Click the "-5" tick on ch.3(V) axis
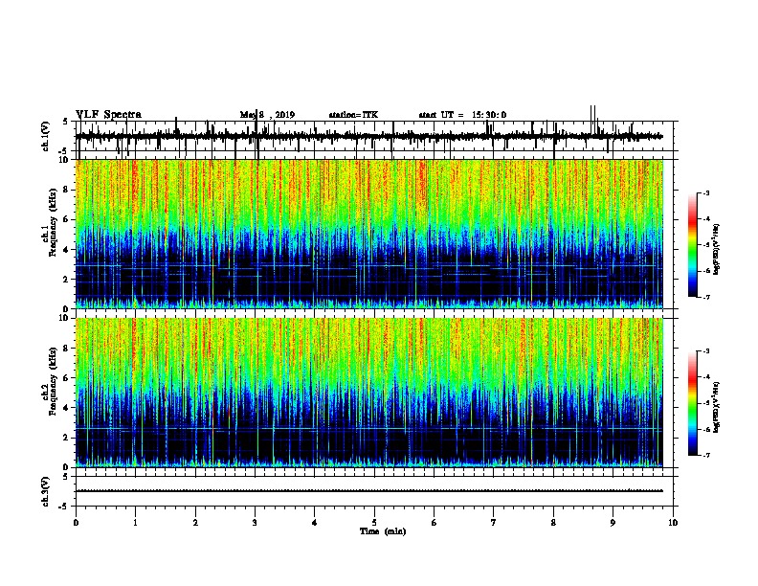Viewport: 758px width, 586px height. click(64, 507)
